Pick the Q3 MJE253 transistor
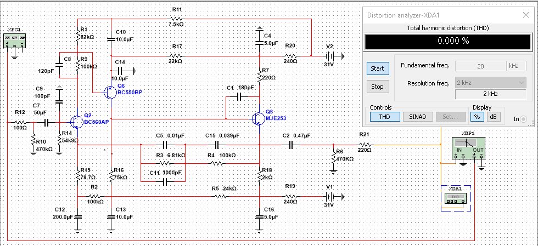 pyautogui.click(x=258, y=119)
